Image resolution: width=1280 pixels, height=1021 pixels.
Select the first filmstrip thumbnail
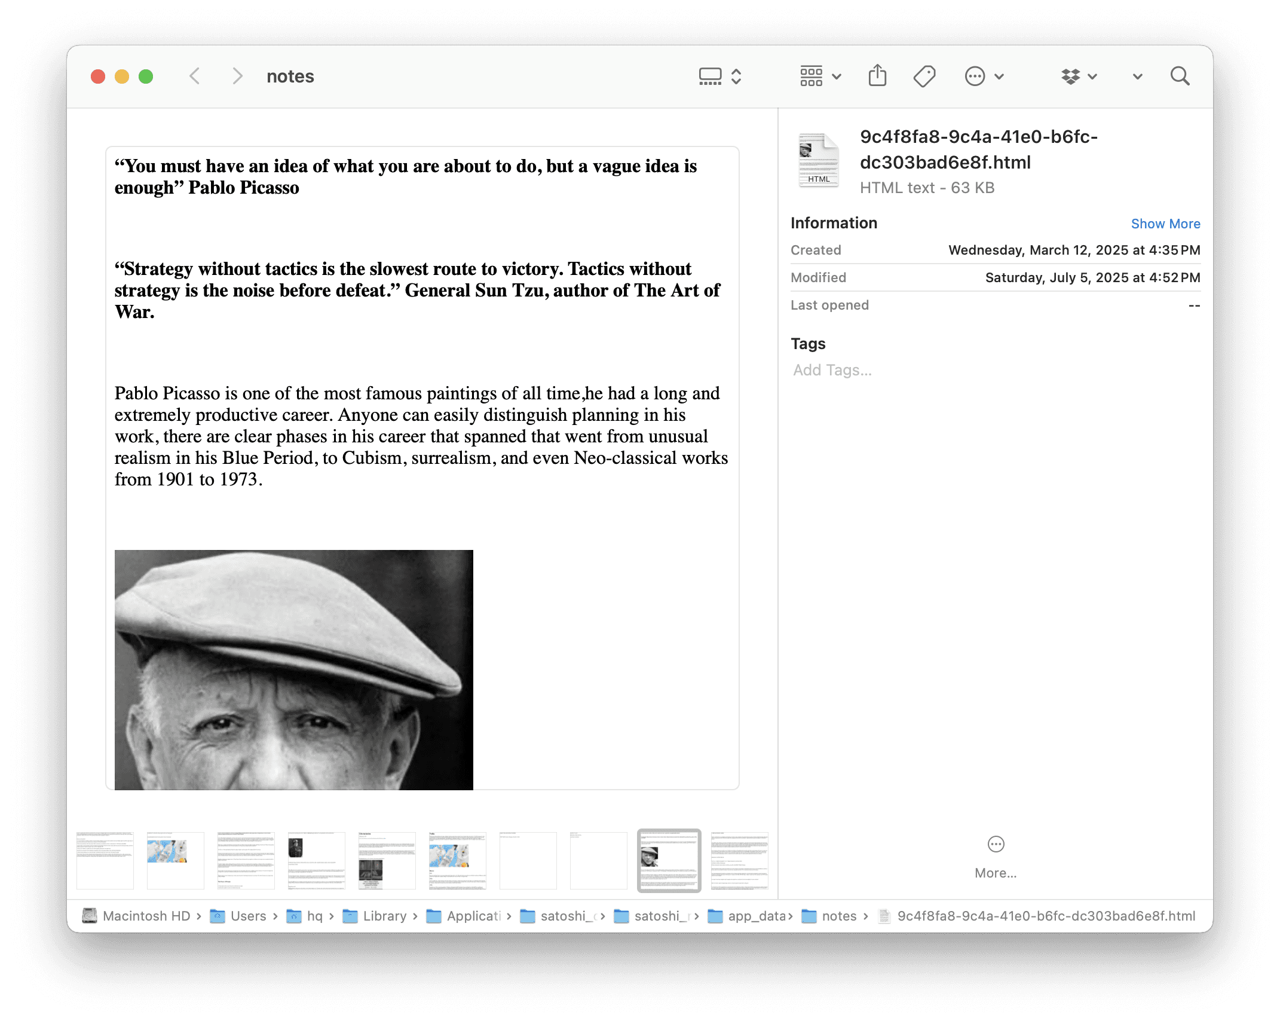tap(105, 860)
